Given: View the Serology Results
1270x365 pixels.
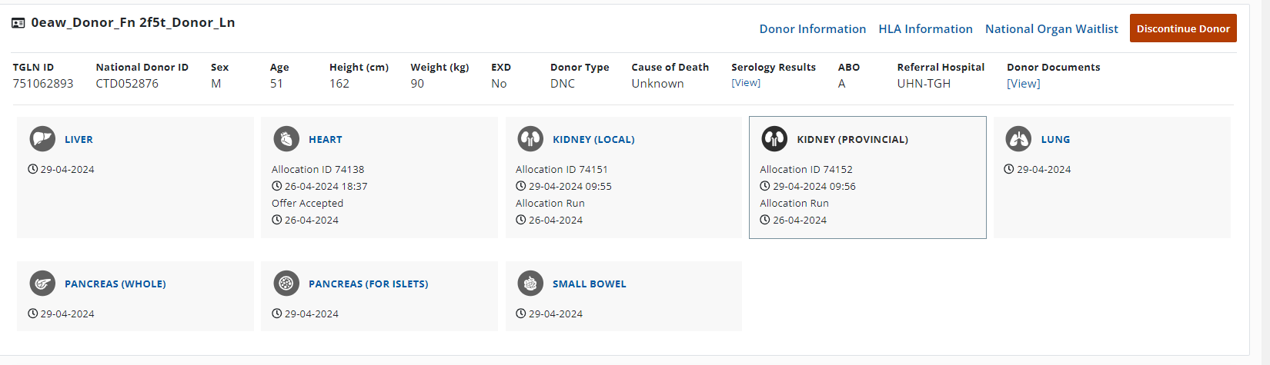Looking at the screenshot, I should pos(746,83).
